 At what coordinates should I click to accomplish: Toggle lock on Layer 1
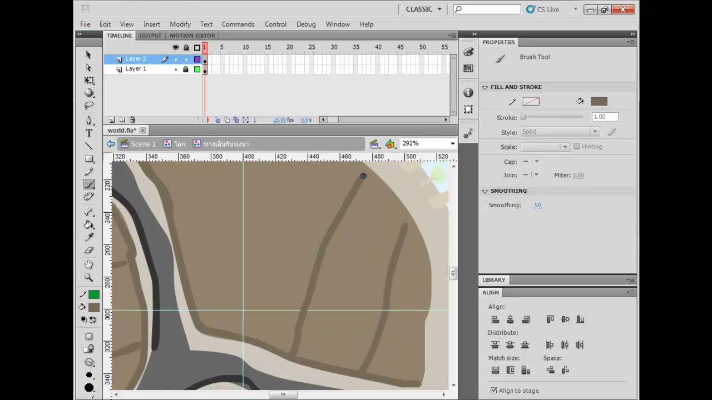coord(186,69)
